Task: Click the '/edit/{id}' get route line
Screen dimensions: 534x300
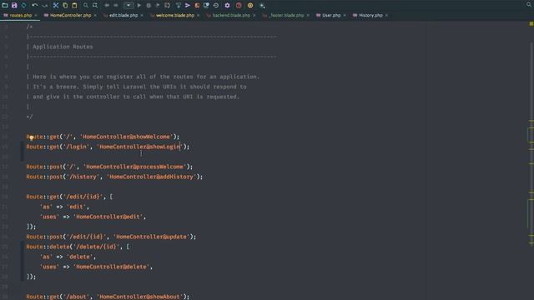Action: 69,197
